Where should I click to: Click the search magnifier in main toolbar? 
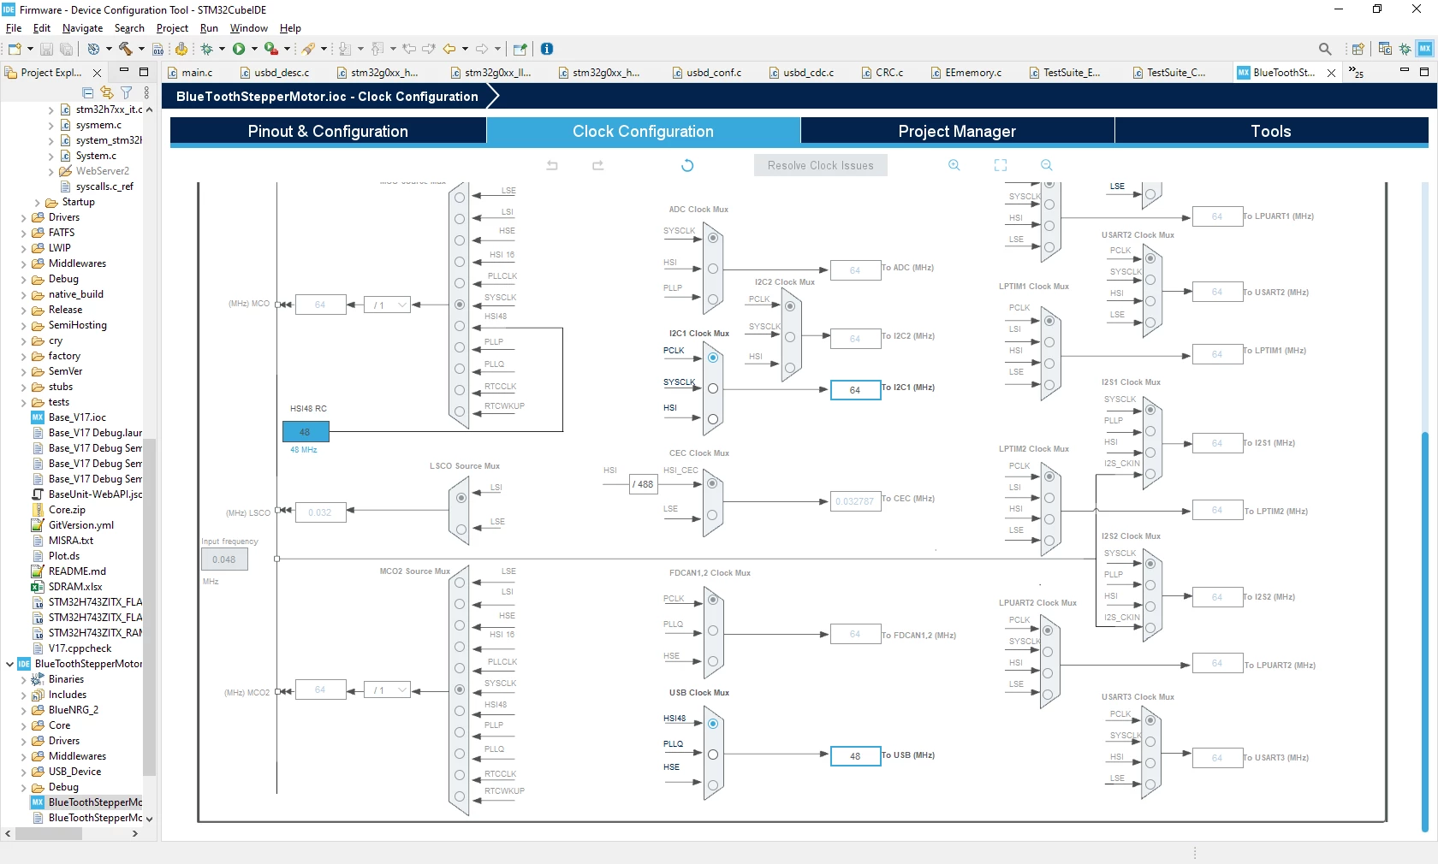(x=1325, y=49)
